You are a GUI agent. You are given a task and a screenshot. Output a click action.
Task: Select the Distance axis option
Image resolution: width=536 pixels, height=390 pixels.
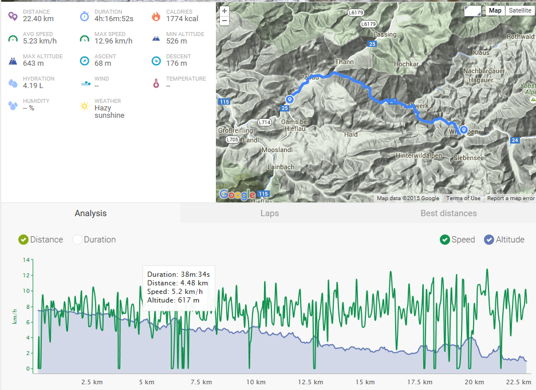[23, 240]
